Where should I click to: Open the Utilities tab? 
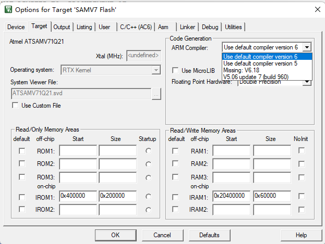[233, 27]
